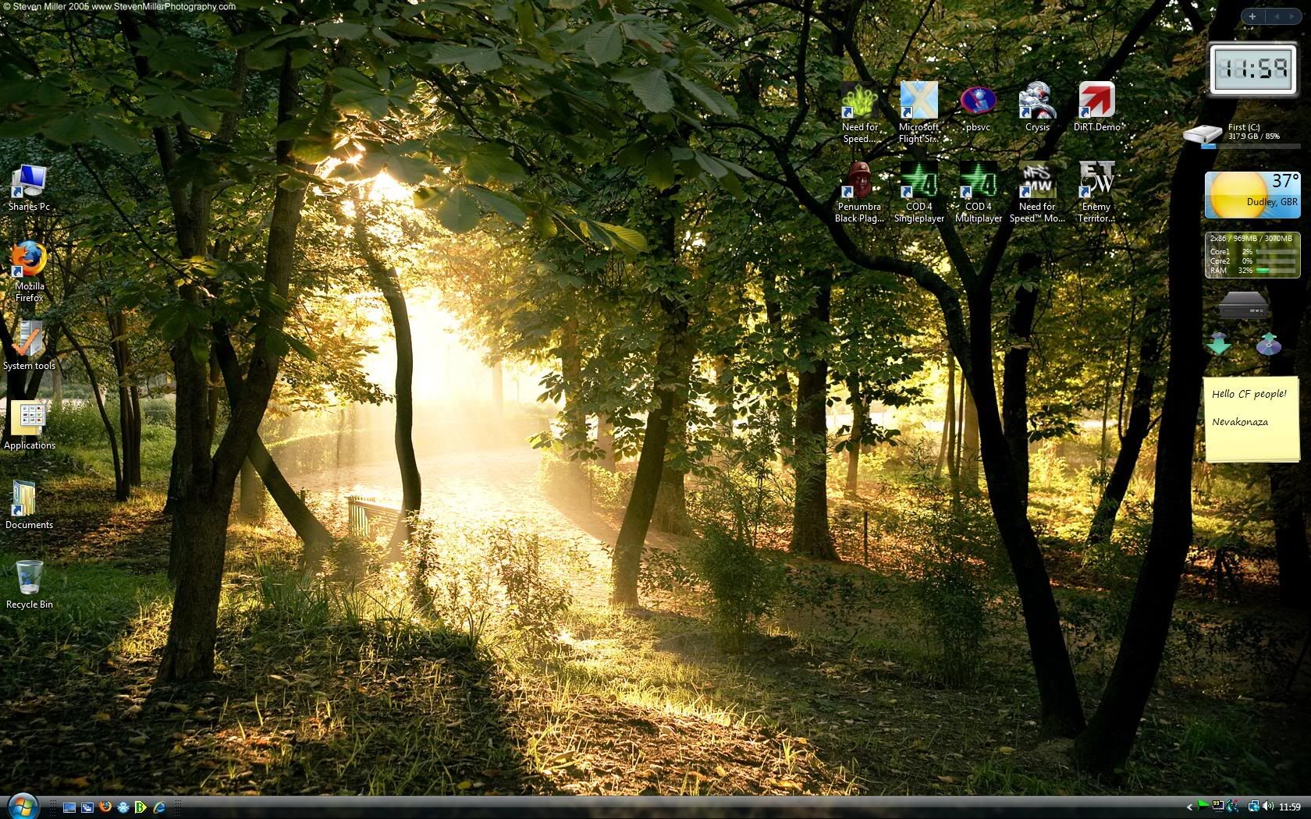Viewport: 1311px width, 819px height.
Task: Click the green down-arrow disc button
Action: (1218, 344)
